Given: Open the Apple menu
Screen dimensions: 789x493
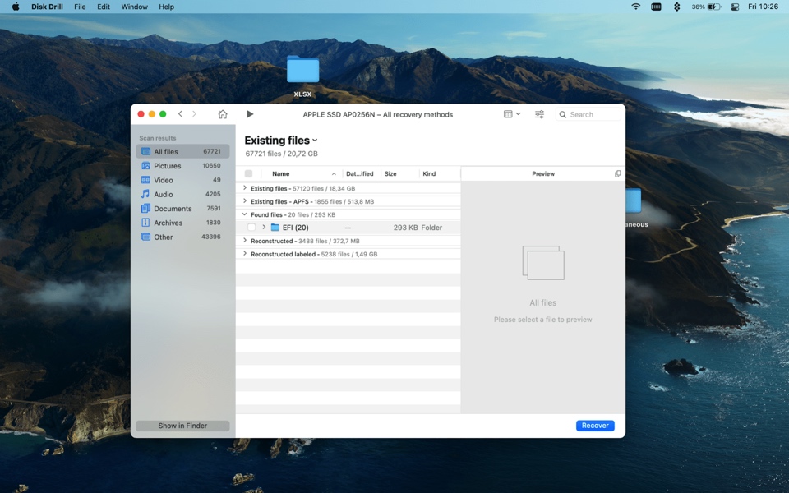Looking at the screenshot, I should pos(16,7).
